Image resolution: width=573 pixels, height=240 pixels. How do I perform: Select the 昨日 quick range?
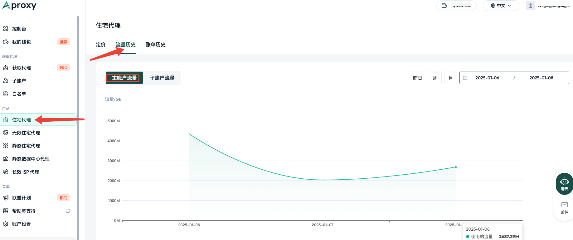[417, 78]
